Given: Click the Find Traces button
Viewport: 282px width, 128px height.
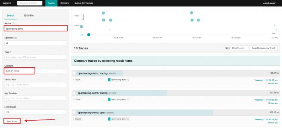Looking at the screenshot, I should (x=12, y=121).
